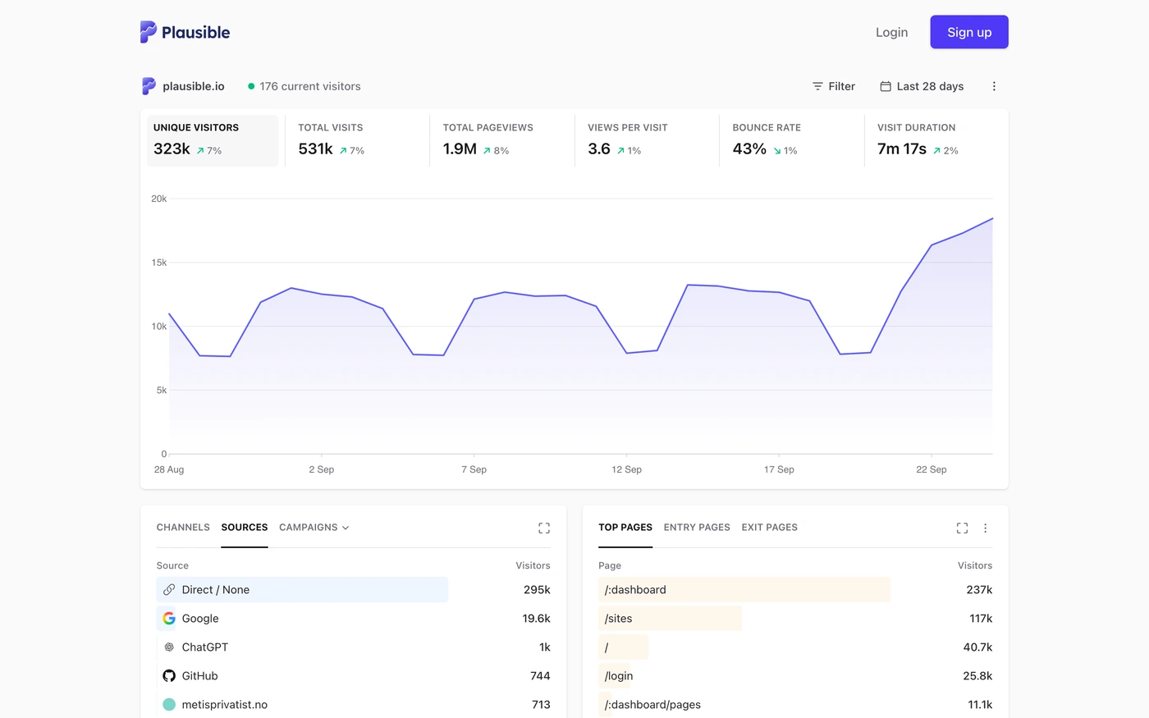Click the green current visitors dot

[x=251, y=86]
